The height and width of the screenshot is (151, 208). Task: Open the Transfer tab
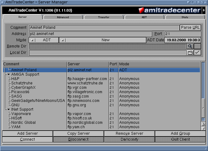click(x=104, y=17)
